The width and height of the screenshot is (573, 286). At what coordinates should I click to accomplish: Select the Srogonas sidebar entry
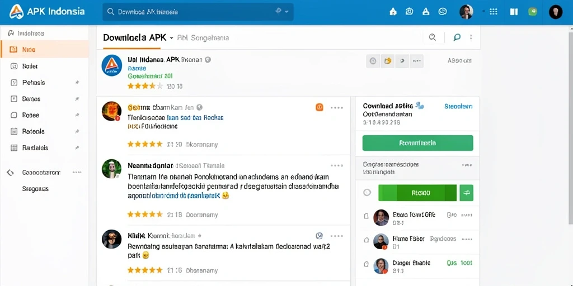coord(35,189)
